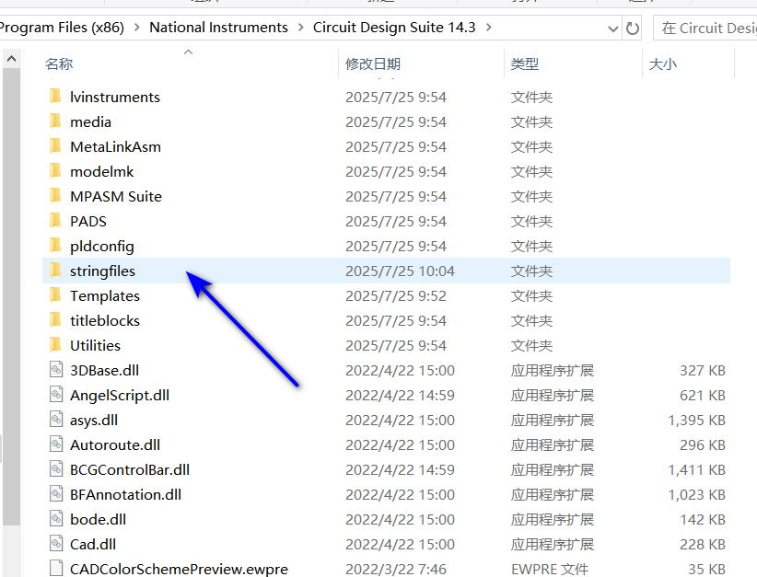Viewport: 757px width, 577px height.
Task: Select the stringfiles folder name
Action: 102,271
